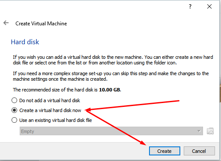Viewport: 221px width, 161px height.
Task: Open the Empty hard disk dropdown
Action: point(111,131)
